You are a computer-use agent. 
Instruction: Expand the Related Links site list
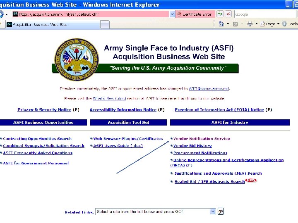[x=213, y=211]
